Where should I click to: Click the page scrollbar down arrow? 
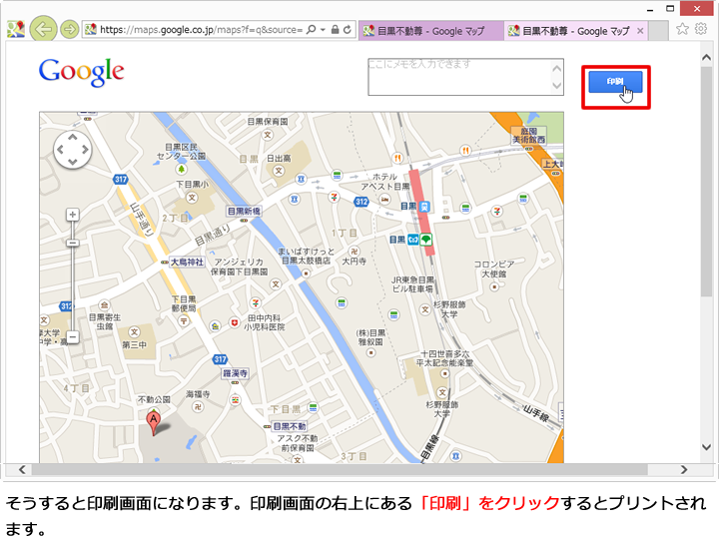tap(706, 447)
